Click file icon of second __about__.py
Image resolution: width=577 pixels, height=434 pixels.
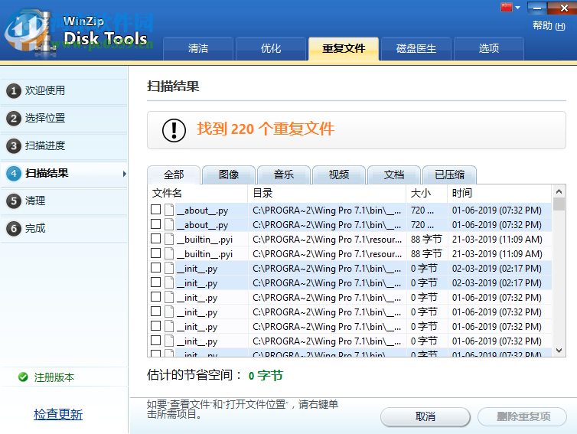(x=169, y=224)
